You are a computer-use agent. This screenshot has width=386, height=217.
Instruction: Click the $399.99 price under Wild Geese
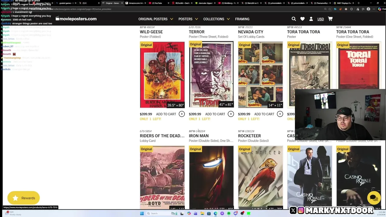tap(146, 114)
